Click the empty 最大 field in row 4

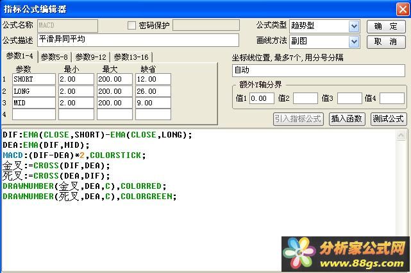pos(115,114)
